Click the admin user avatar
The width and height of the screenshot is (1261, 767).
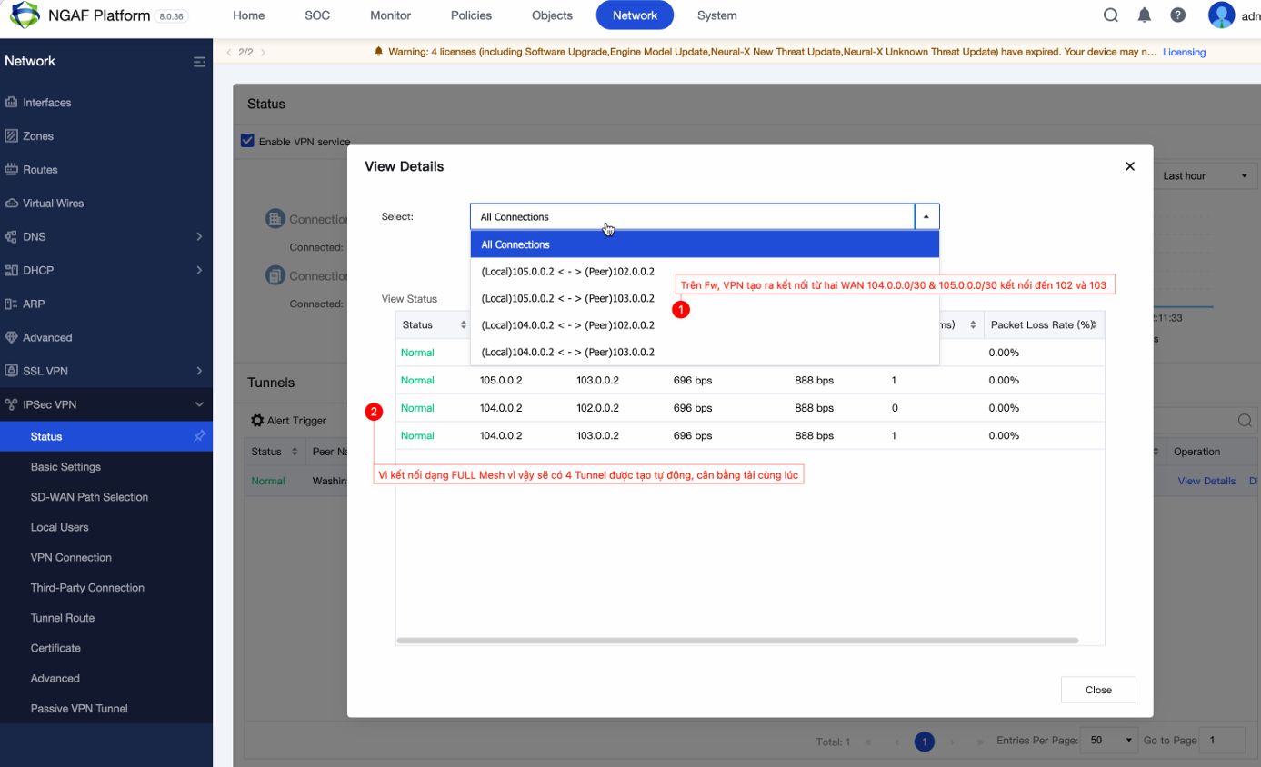(x=1222, y=15)
